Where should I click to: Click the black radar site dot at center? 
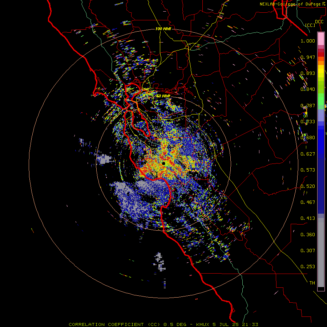[164, 163]
